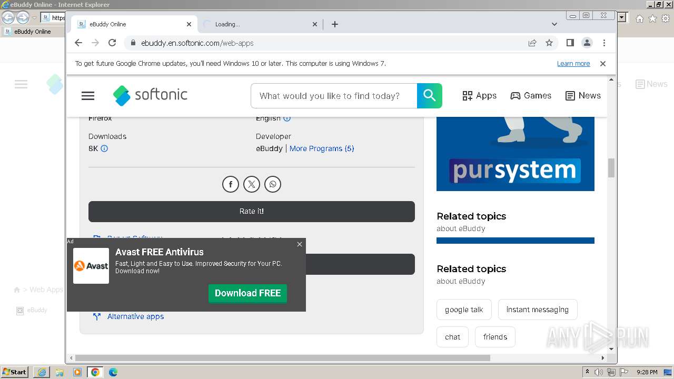Open a new Chrome tab
The height and width of the screenshot is (379, 674).
click(x=335, y=24)
